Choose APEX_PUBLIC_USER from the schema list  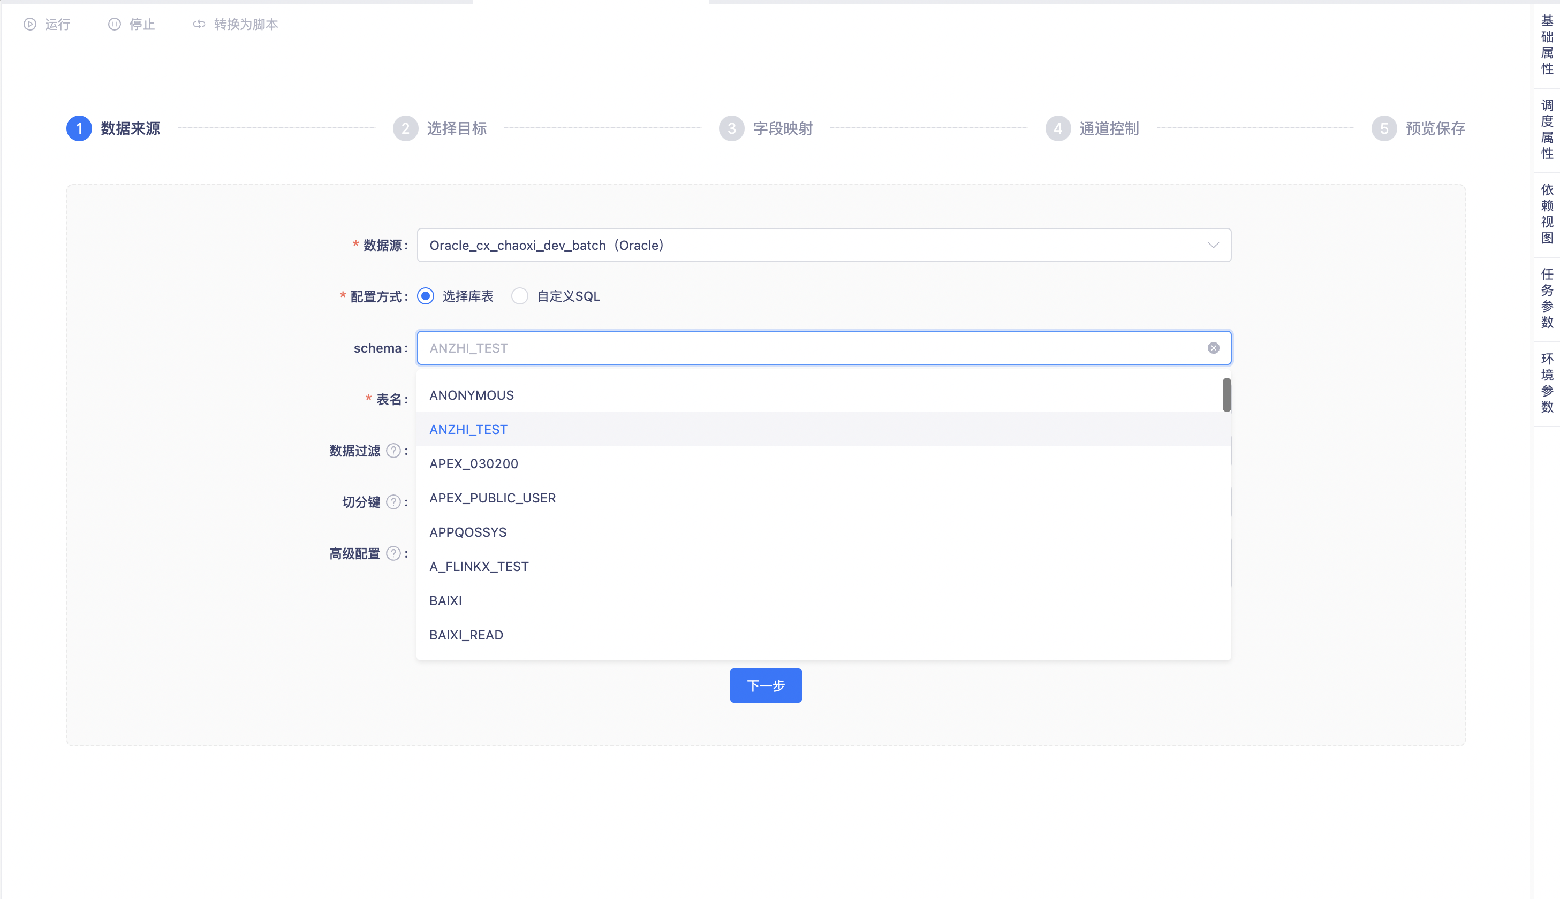click(824, 498)
